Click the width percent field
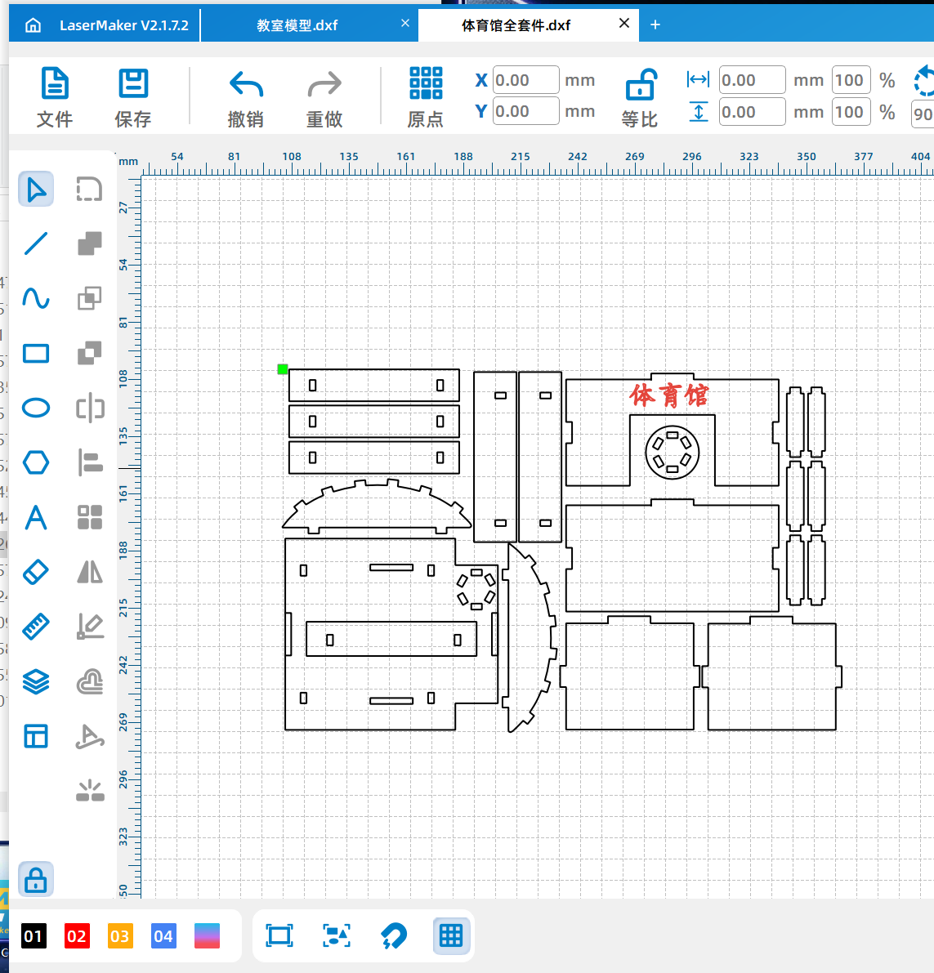The width and height of the screenshot is (934, 973). tap(851, 80)
